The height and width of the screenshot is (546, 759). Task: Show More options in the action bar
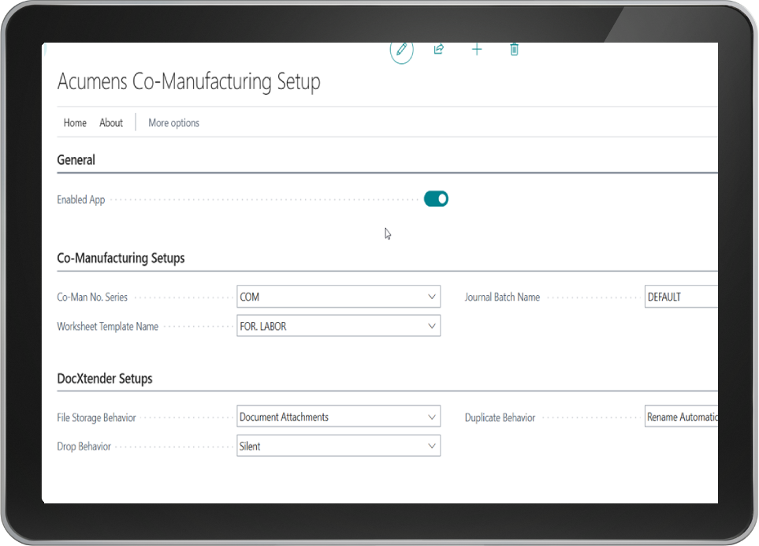[x=173, y=123]
